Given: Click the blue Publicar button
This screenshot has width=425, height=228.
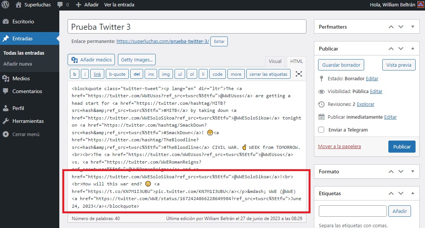Looking at the screenshot, I should tap(402, 147).
